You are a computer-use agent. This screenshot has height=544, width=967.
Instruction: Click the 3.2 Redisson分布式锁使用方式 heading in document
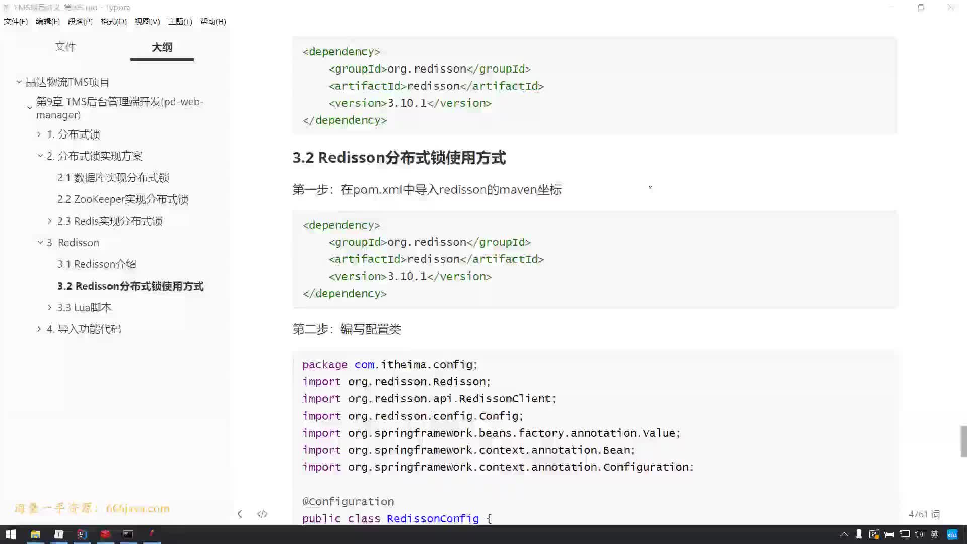(x=399, y=157)
